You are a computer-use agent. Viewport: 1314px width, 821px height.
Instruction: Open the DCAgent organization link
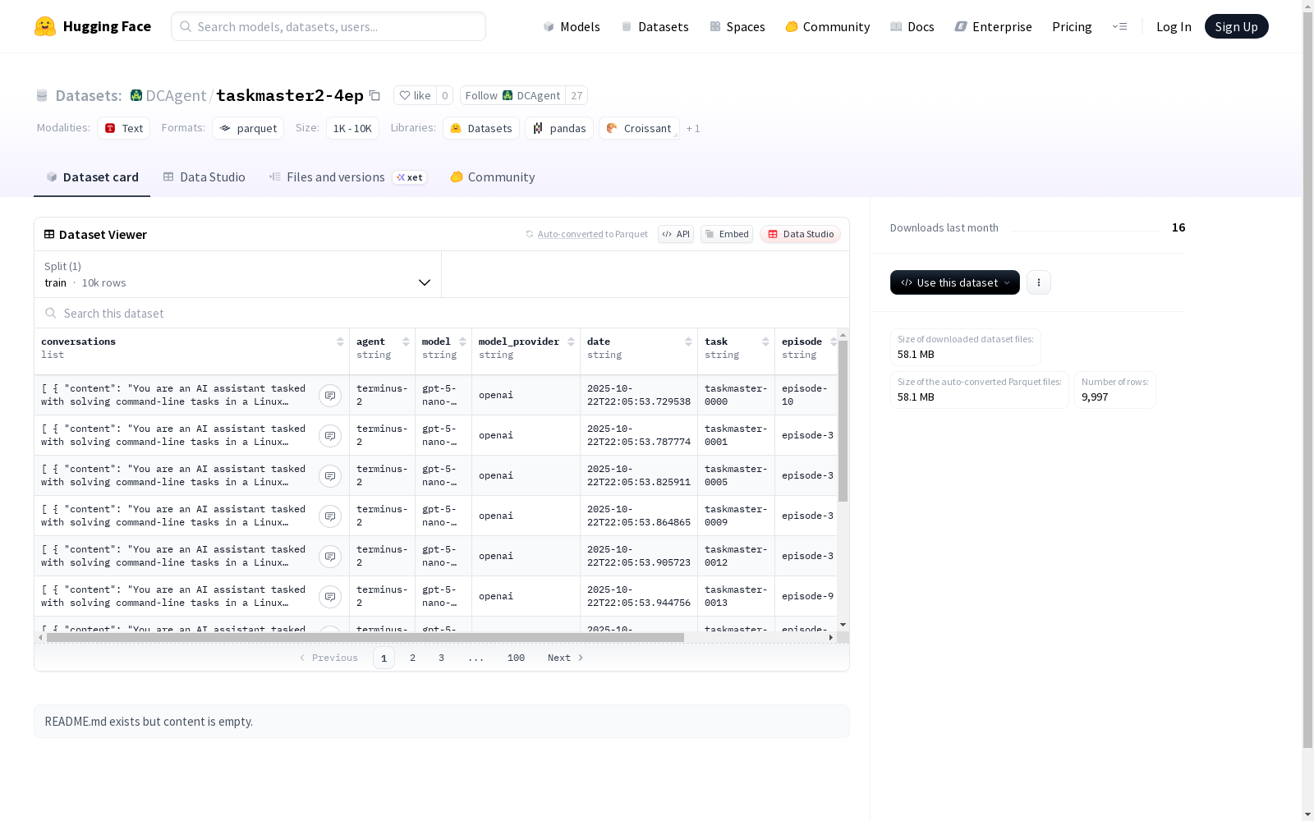point(176,95)
